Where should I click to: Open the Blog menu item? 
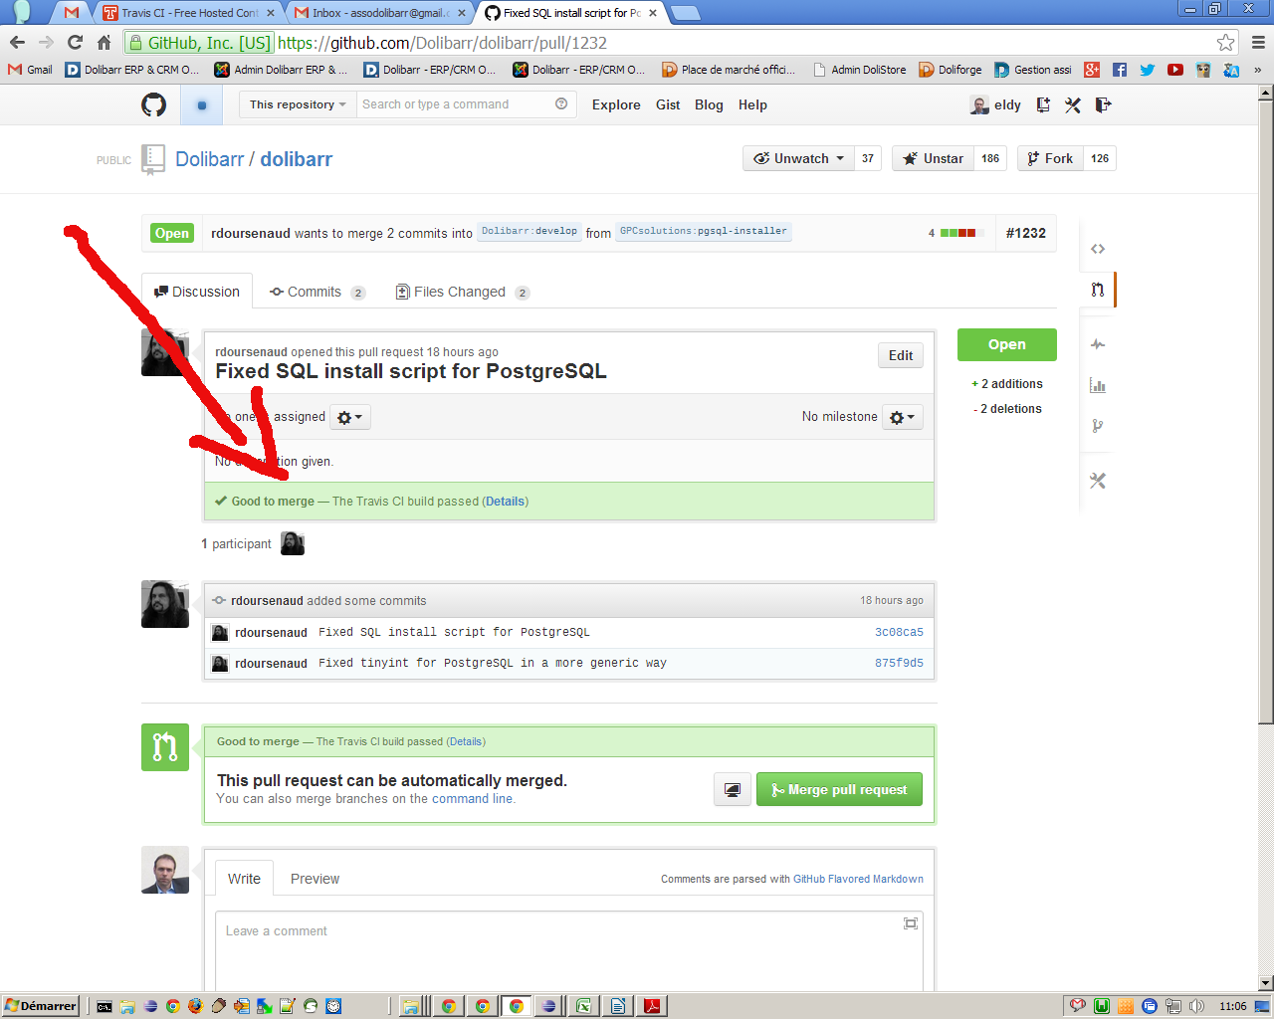point(709,104)
